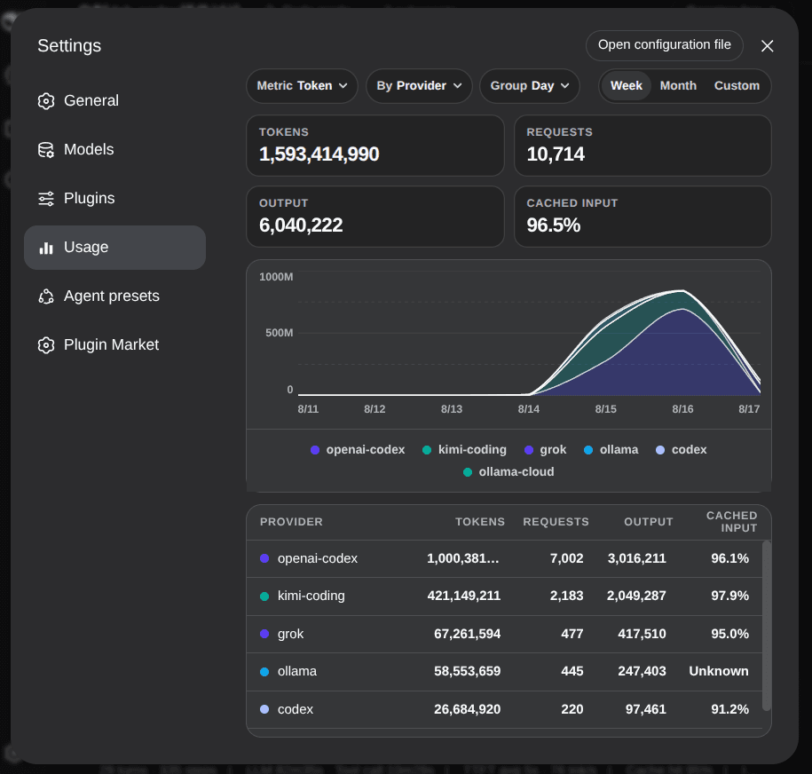
Task: Click CACHED INPUT column header in table
Action: pos(731,522)
